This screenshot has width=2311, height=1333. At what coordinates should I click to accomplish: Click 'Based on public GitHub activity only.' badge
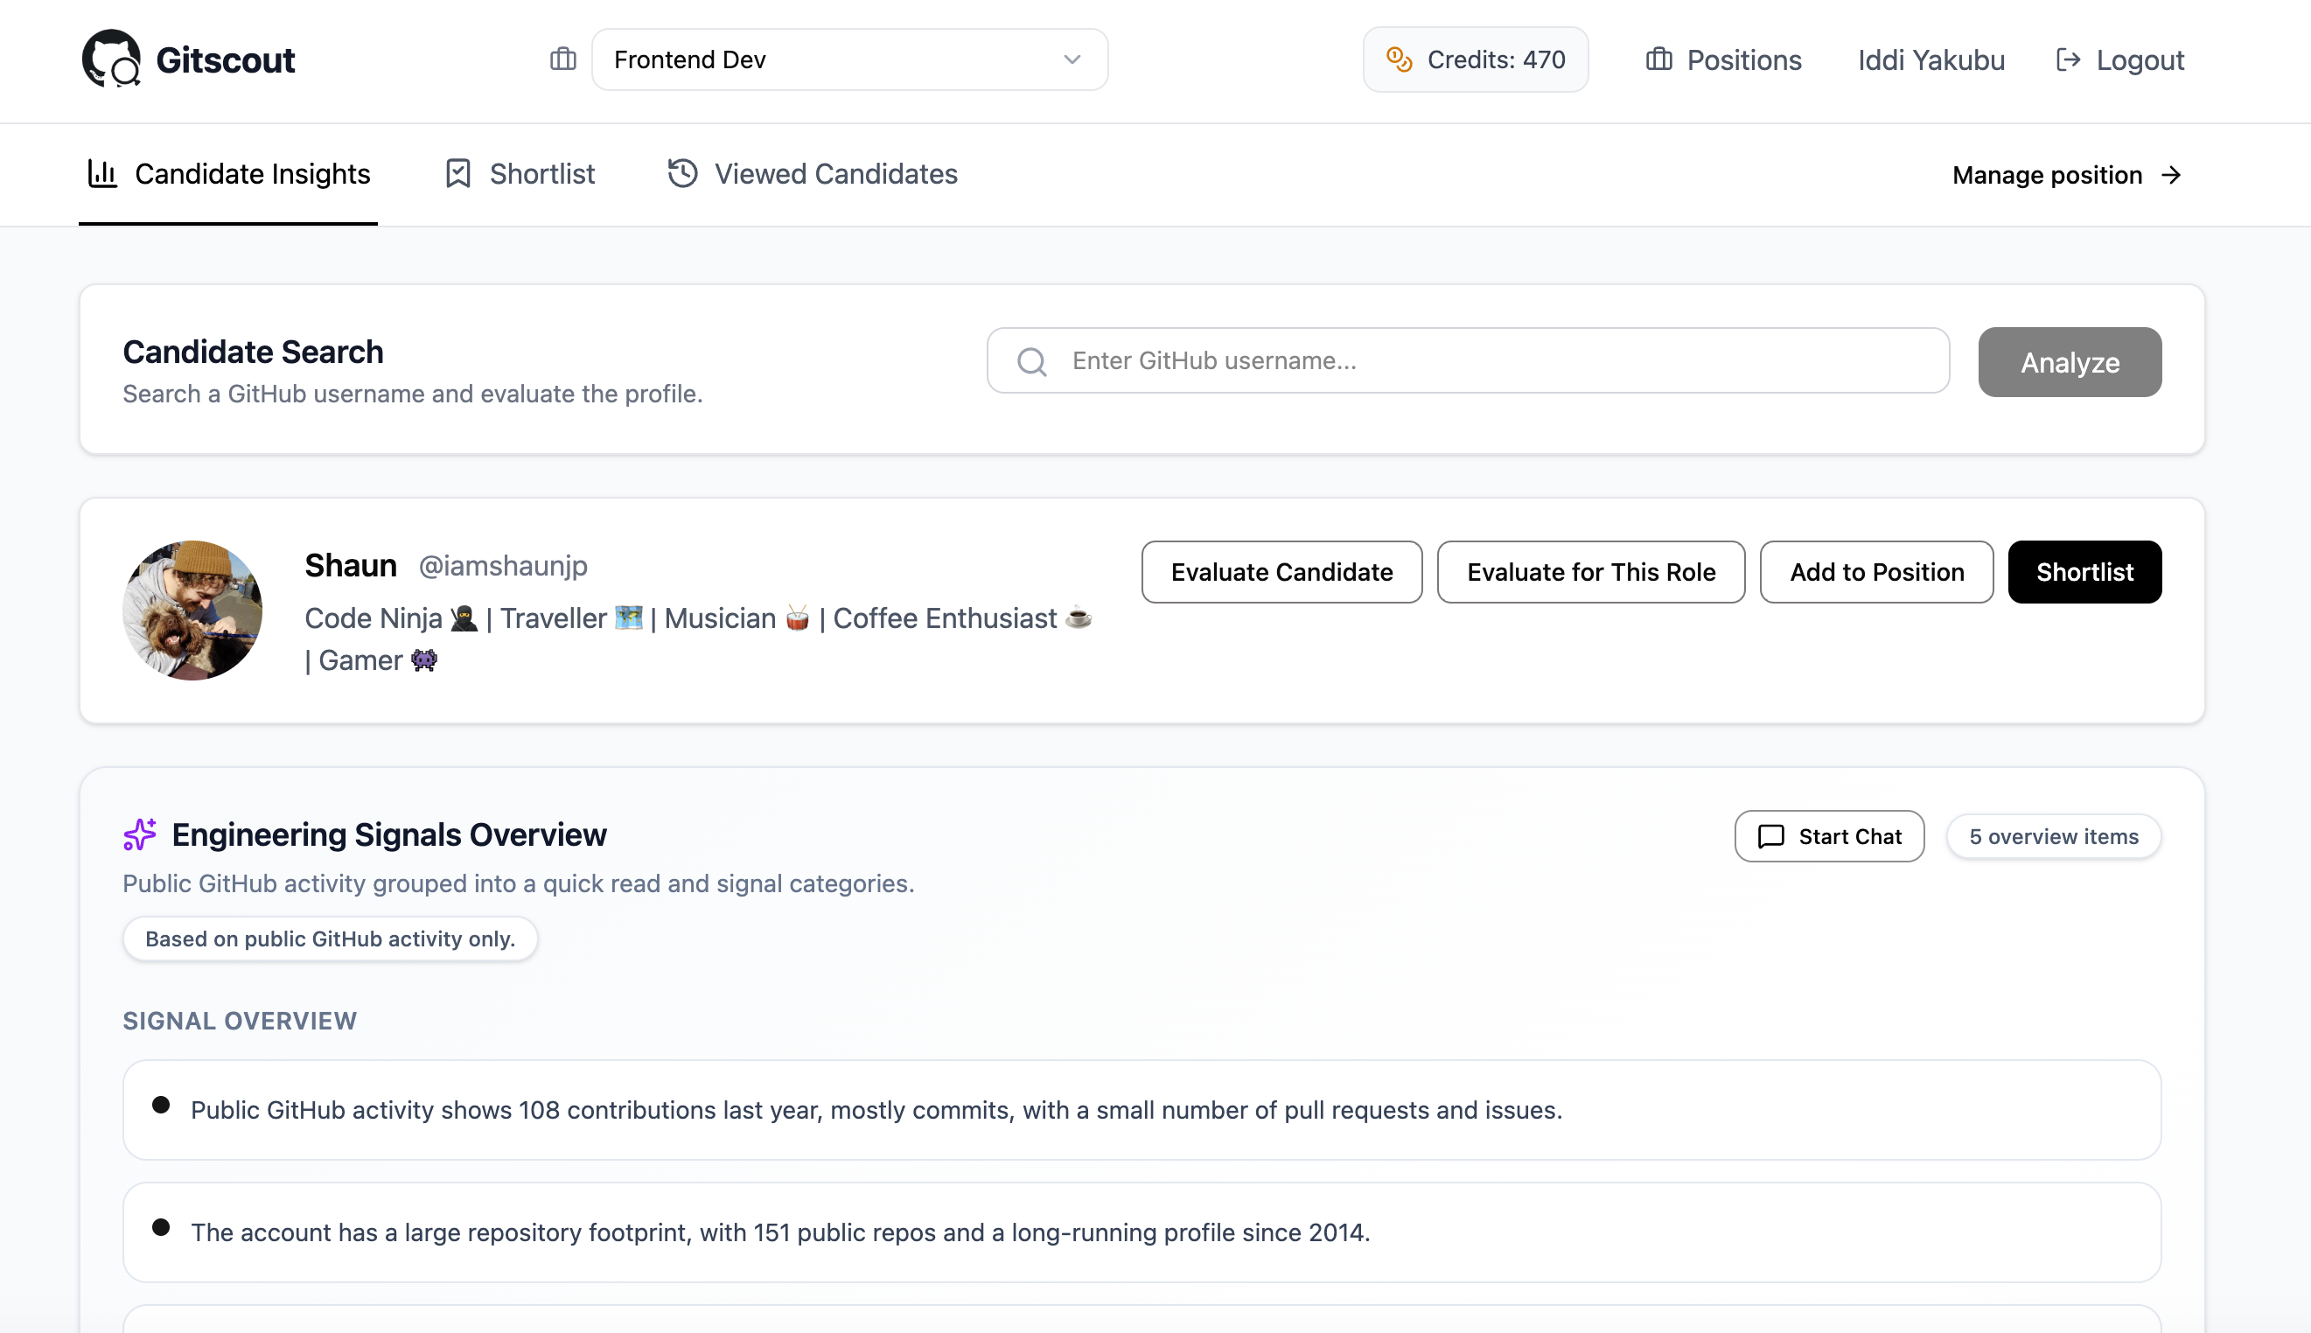pos(330,939)
